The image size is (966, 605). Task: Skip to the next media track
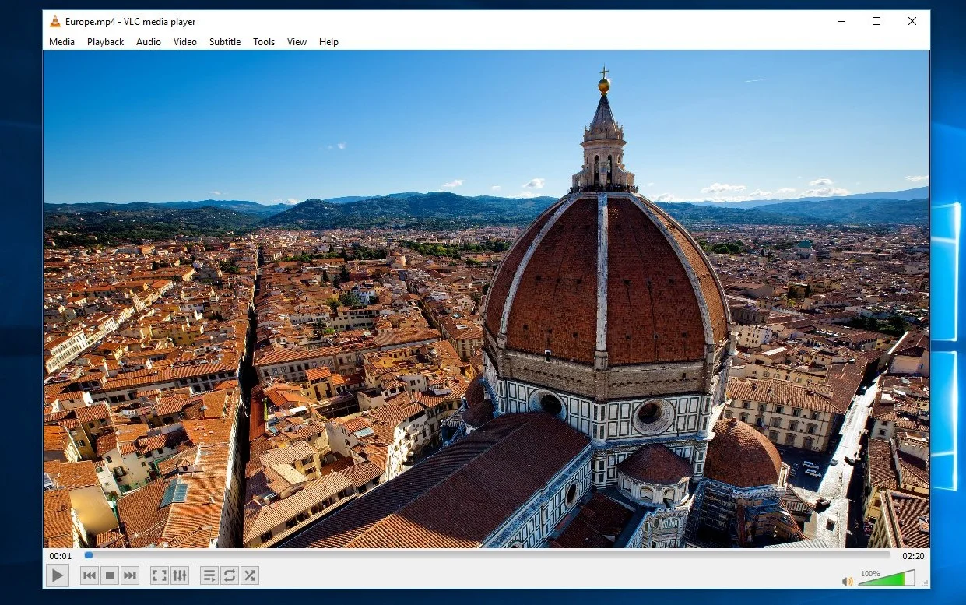pos(130,575)
